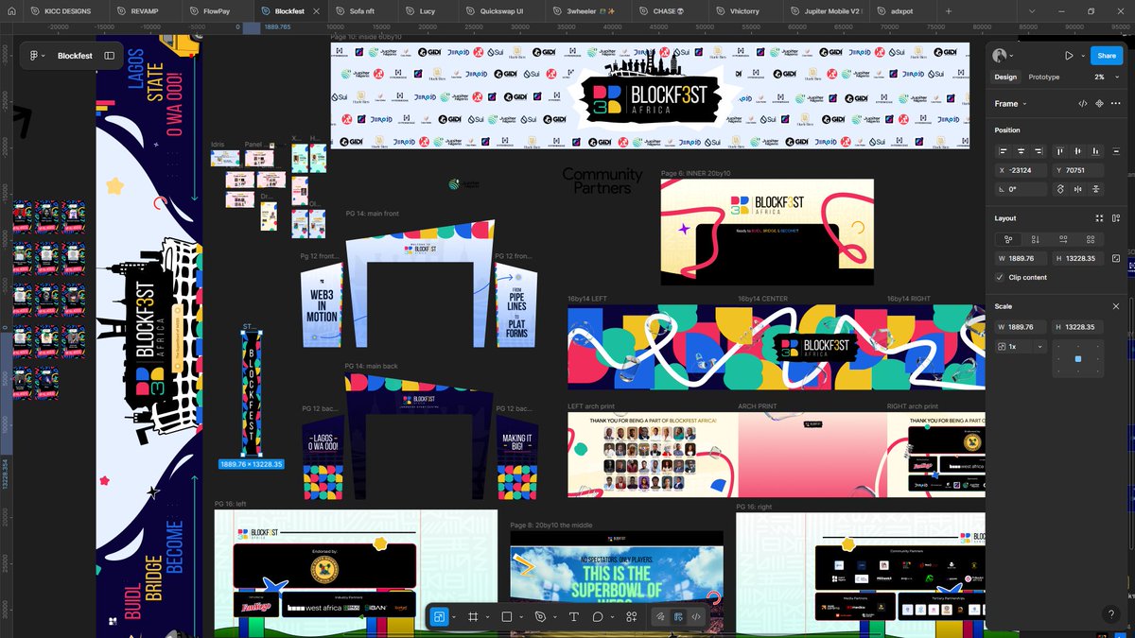Click the Blockfest file name
Image resolution: width=1135 pixels, height=638 pixels.
(75, 56)
